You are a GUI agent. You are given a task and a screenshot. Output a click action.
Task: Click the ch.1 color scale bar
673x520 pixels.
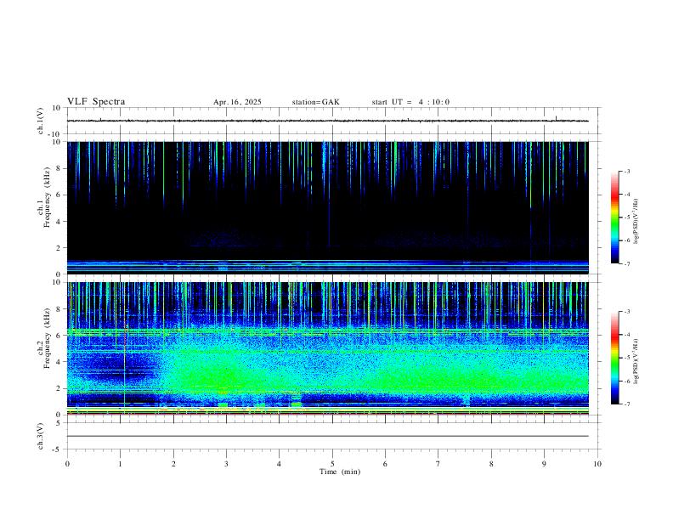(x=615, y=218)
